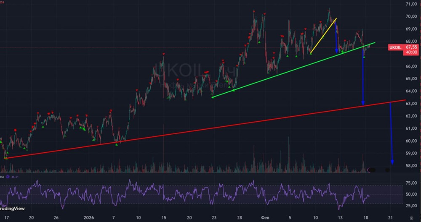
Task: Click the TradingView logo
Action: click(x=12, y=209)
